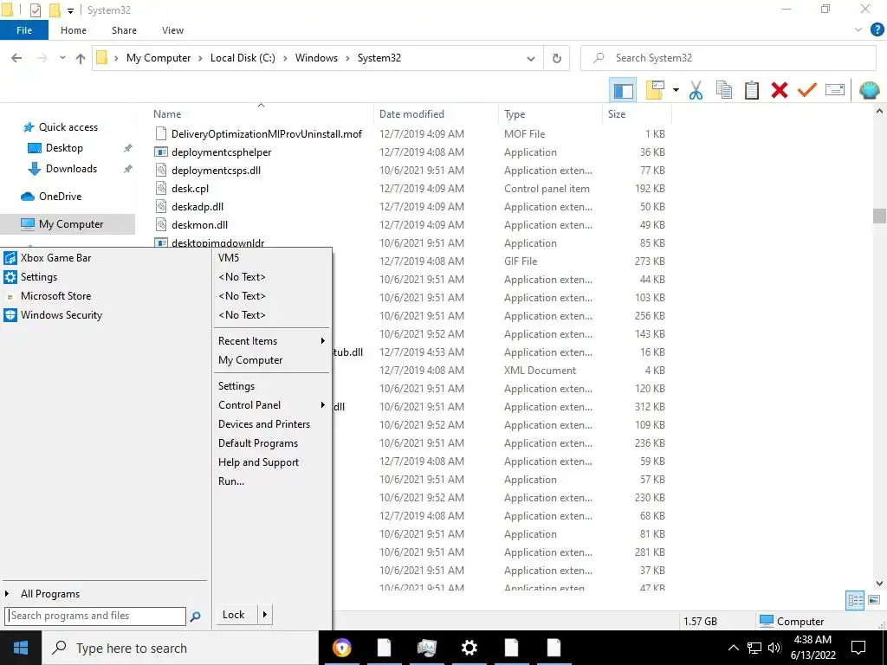Select Downloads in navigation pane
This screenshot has width=887, height=665.
click(71, 169)
